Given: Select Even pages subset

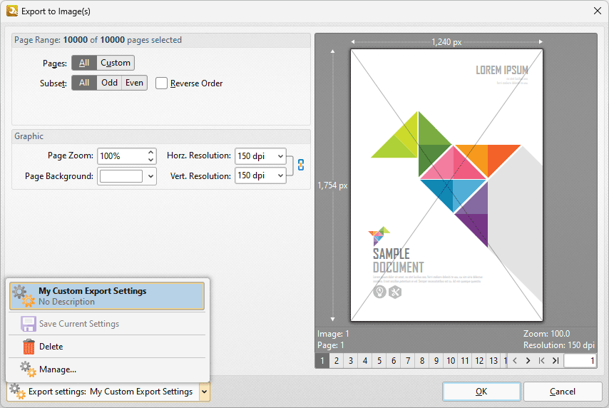Looking at the screenshot, I should [134, 83].
